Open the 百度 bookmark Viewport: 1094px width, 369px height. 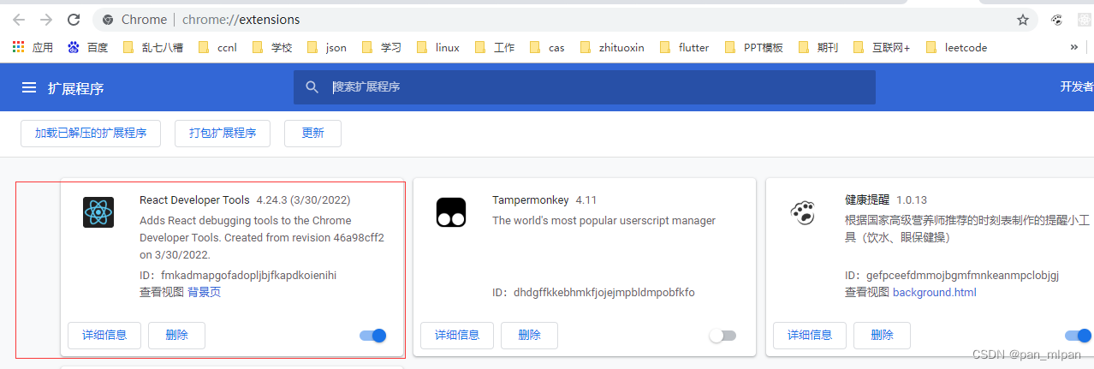[87, 47]
